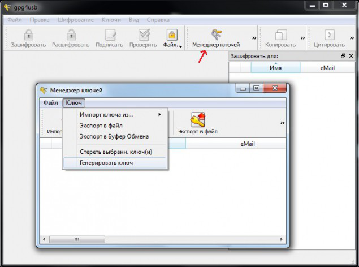Click horizontal scrollbar thumb in key manager

pyautogui.click(x=77, y=239)
